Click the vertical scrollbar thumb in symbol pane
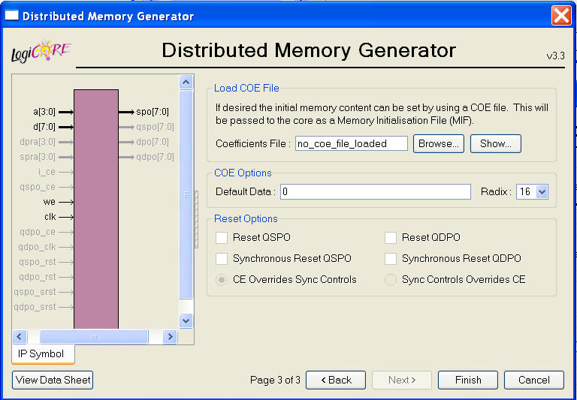Image resolution: width=577 pixels, height=400 pixels. [186, 194]
